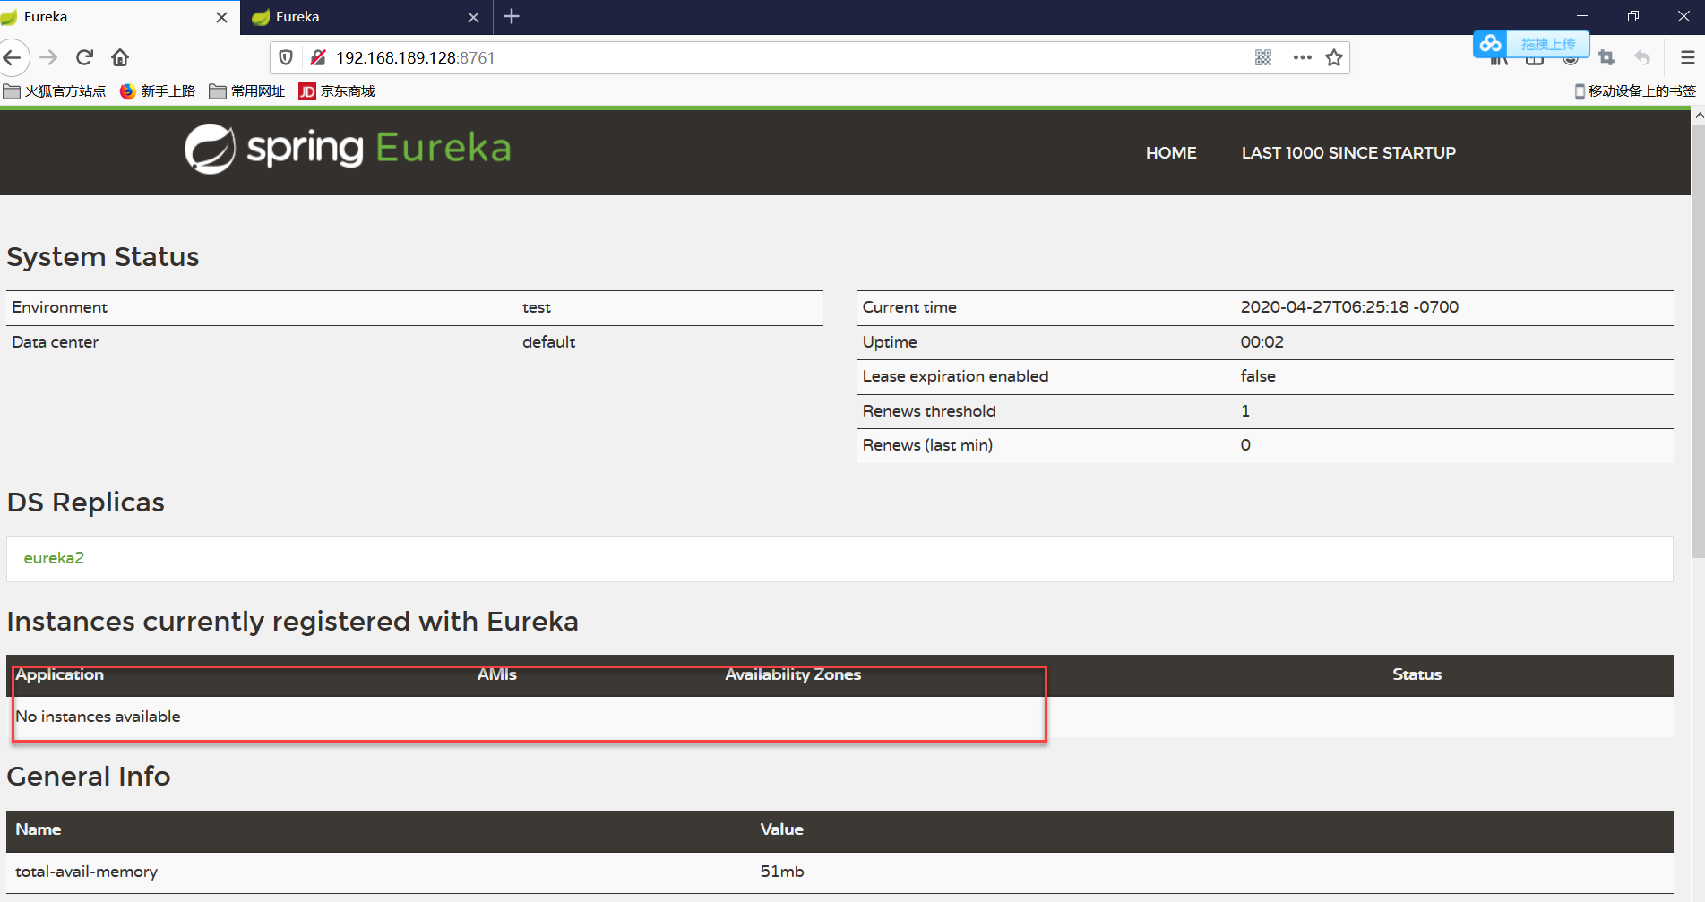
Task: Open the QR code icon in address bar
Action: 1263,57
